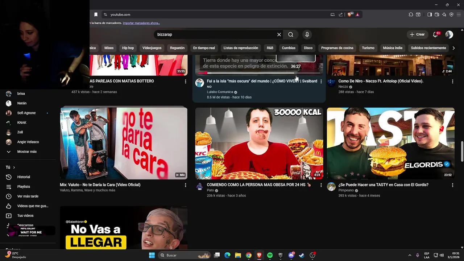464x261 pixels.
Task: Click the Brave Rewards triangle icon
Action: 357,14
